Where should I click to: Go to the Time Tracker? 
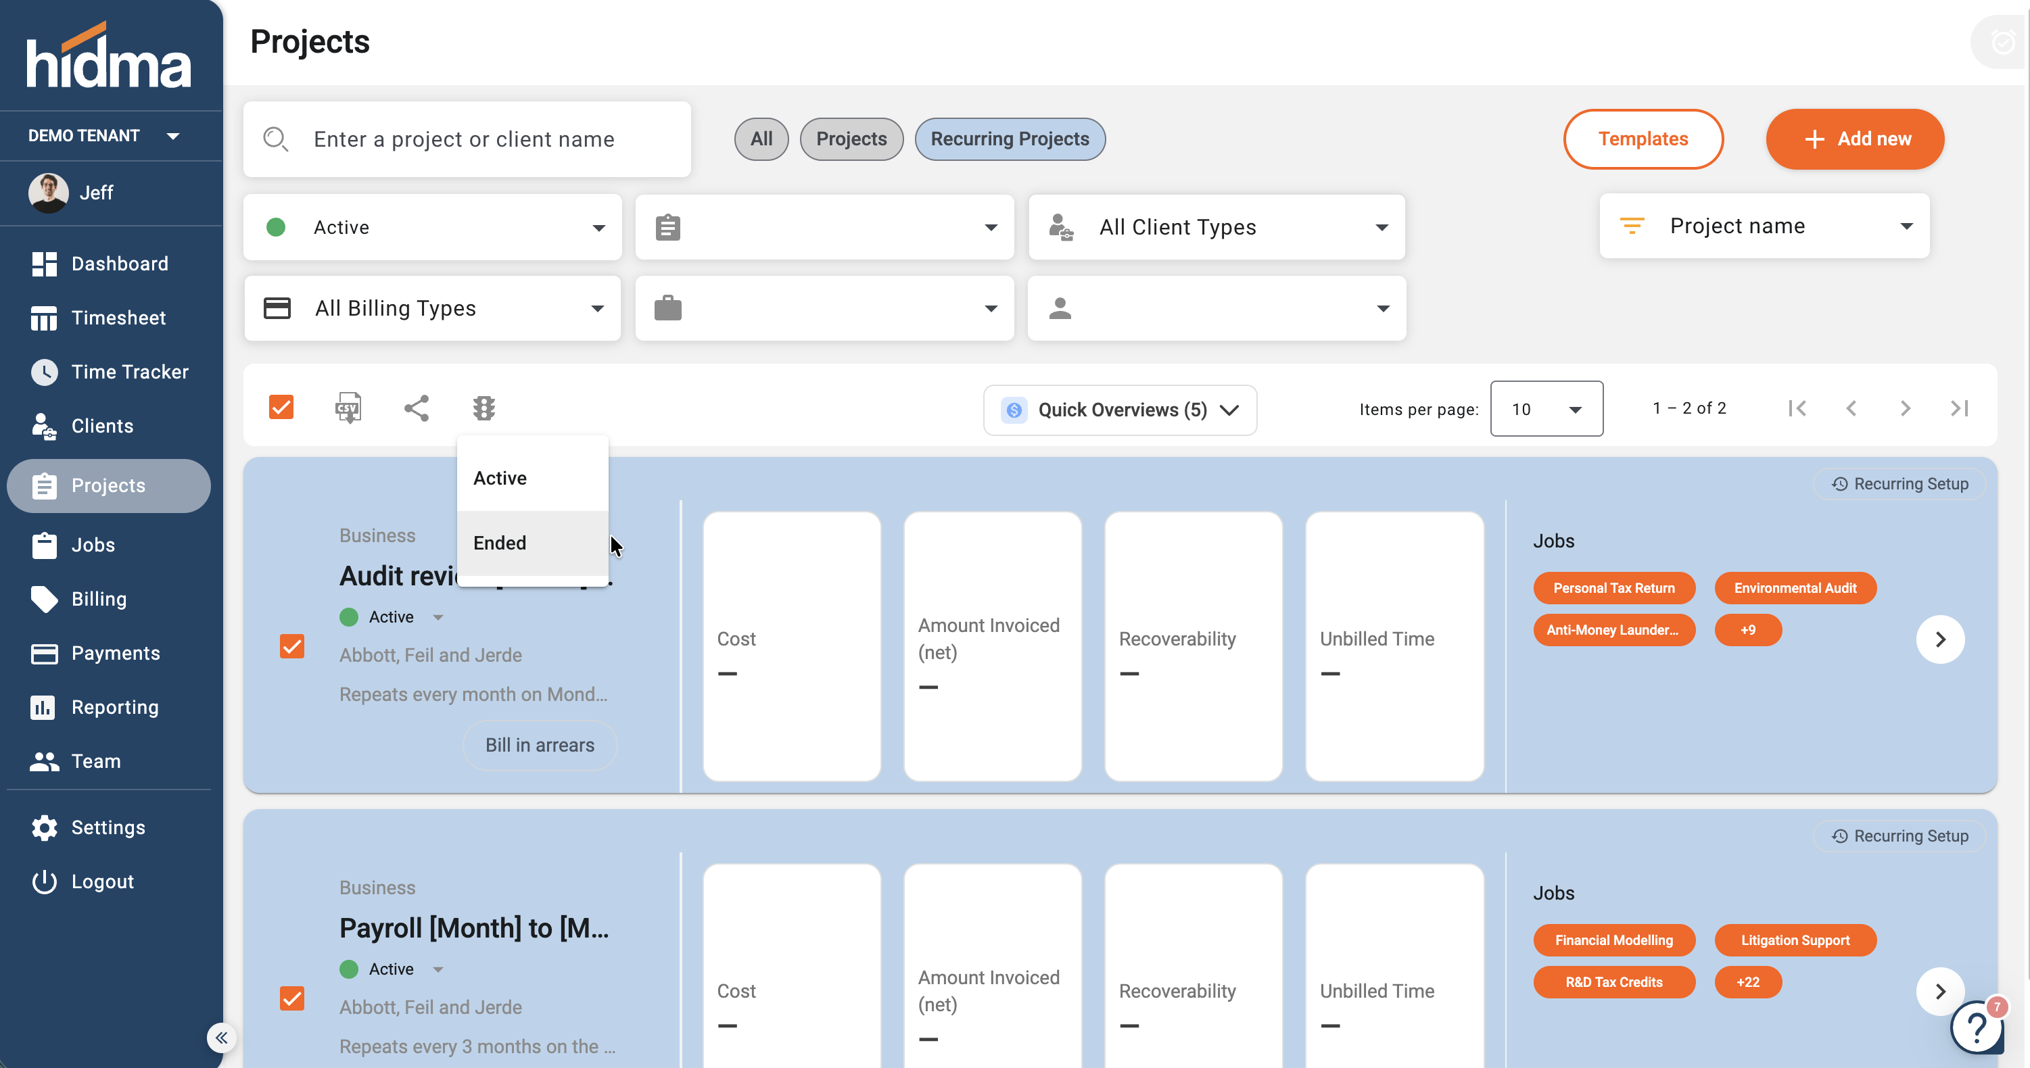[x=109, y=372]
